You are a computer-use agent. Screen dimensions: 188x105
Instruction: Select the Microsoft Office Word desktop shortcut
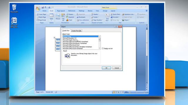click(x=14, y=23)
